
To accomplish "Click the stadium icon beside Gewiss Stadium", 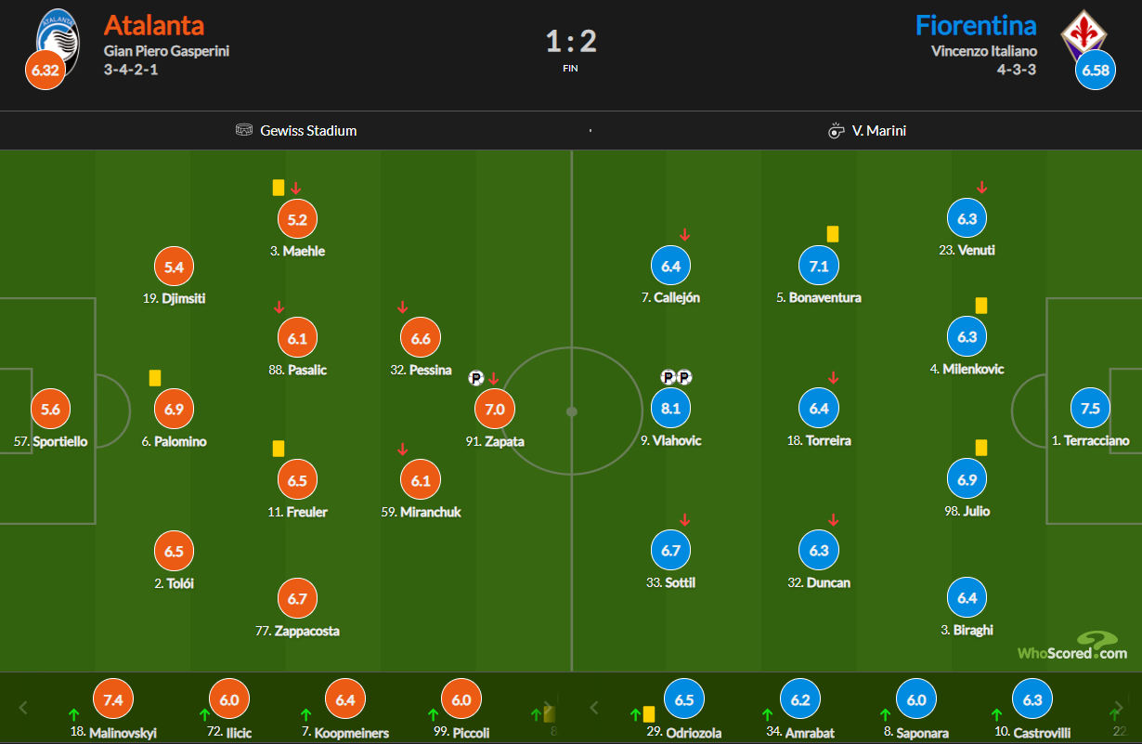I will (244, 131).
